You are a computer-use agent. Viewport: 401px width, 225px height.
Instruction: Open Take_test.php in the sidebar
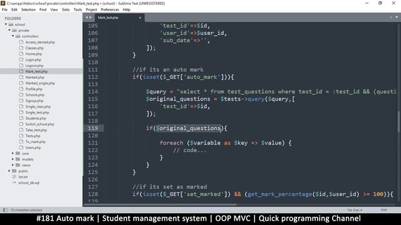[x=36, y=130]
